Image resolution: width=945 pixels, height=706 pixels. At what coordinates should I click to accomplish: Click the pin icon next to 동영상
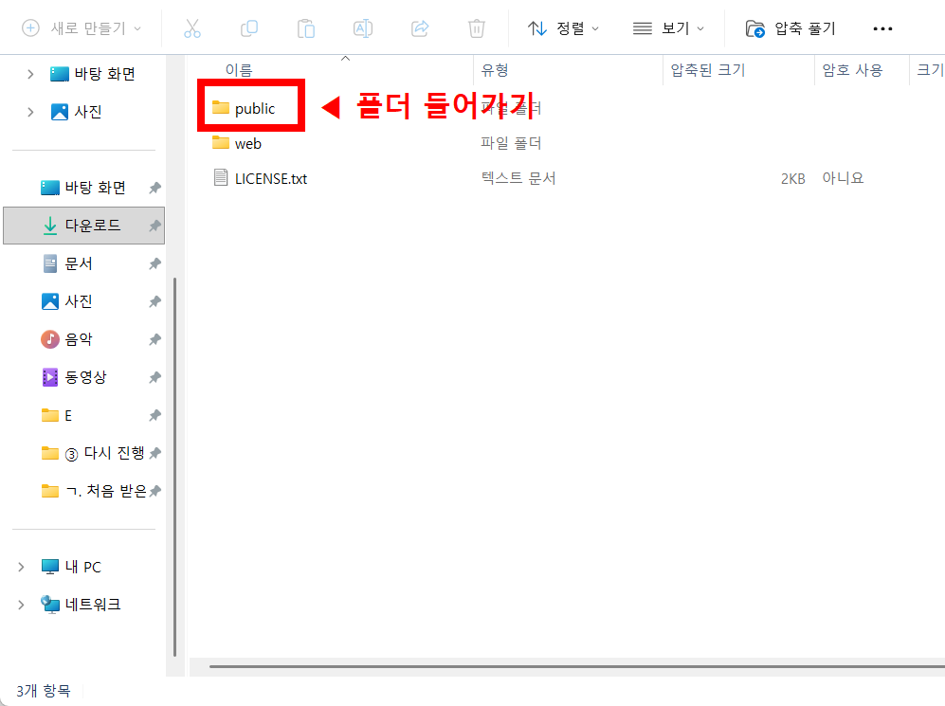click(x=154, y=377)
